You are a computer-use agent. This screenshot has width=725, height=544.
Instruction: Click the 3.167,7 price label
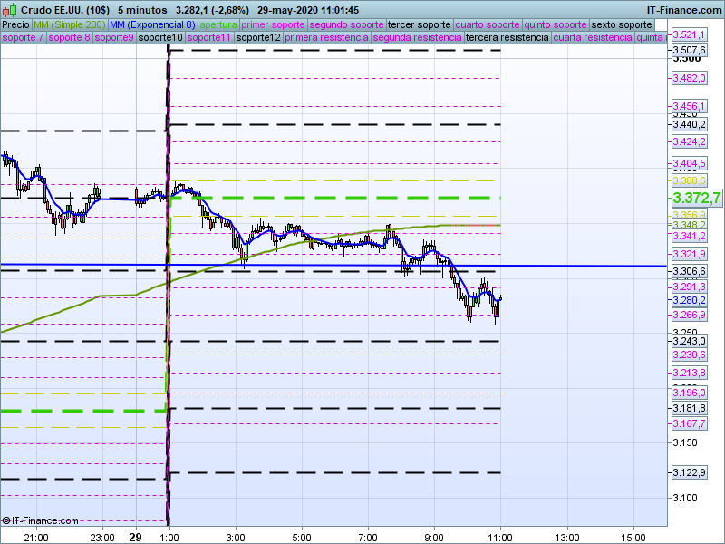pyautogui.click(x=689, y=423)
